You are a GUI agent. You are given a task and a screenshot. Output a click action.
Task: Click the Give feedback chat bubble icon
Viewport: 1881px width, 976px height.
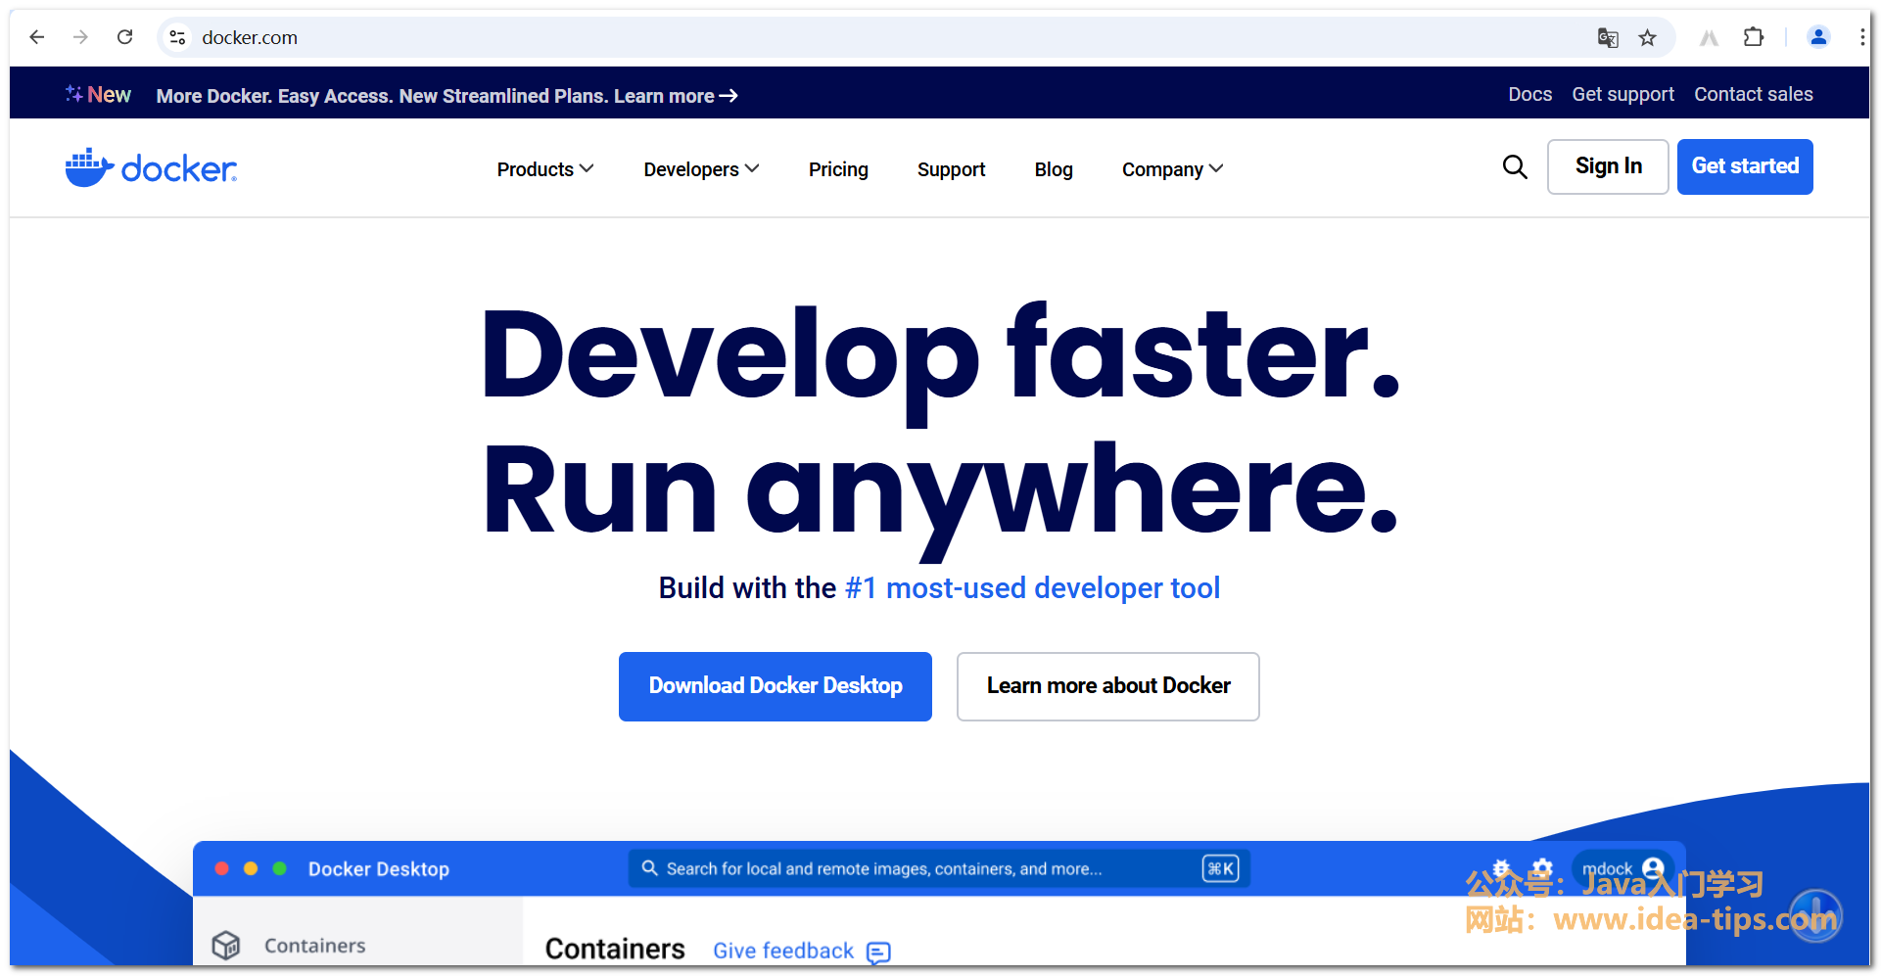tap(878, 952)
